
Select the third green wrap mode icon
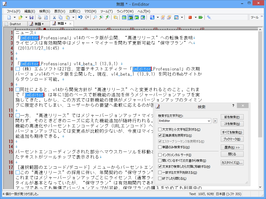[137, 17]
